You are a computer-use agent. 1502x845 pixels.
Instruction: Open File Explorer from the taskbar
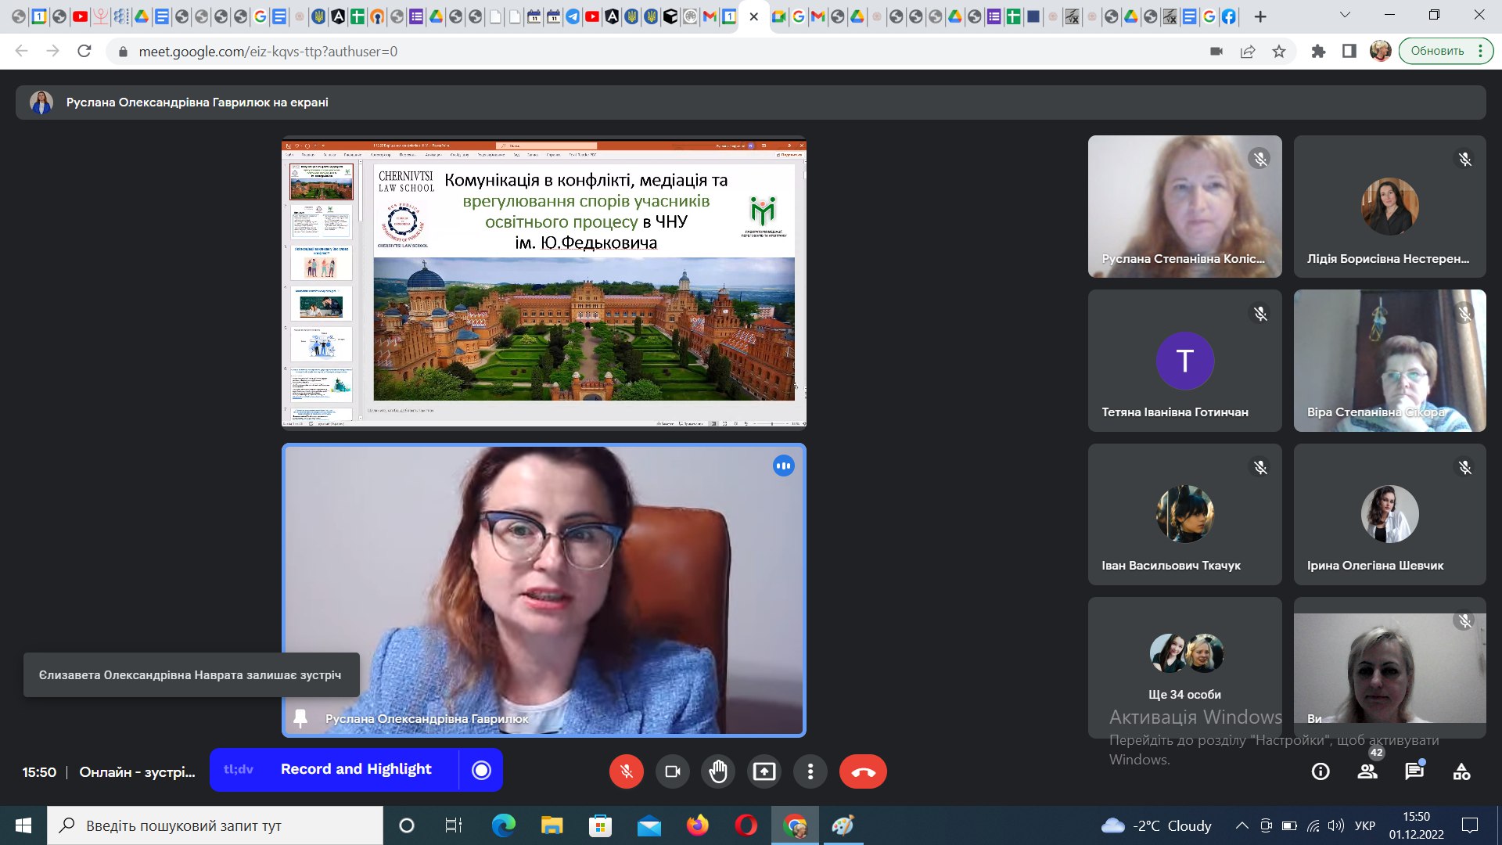tap(552, 825)
